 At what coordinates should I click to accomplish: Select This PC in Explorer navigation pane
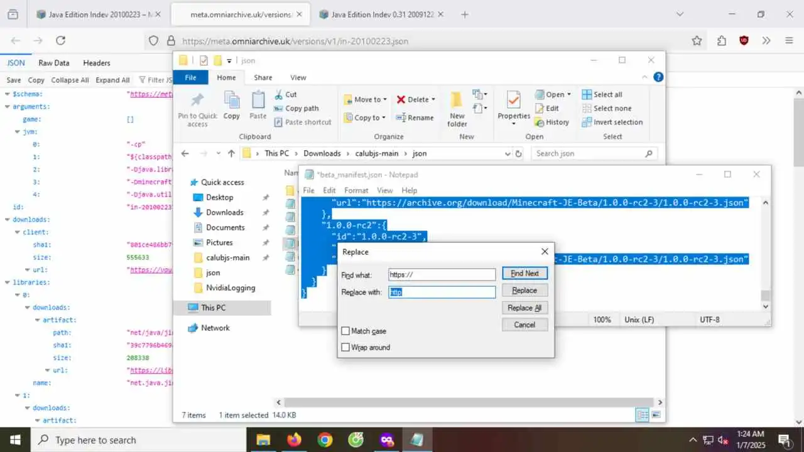(x=213, y=308)
